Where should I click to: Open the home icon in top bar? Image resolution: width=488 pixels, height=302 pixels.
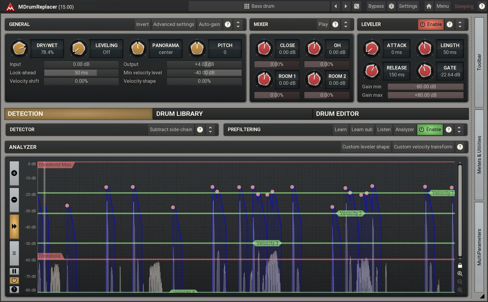(x=429, y=6)
